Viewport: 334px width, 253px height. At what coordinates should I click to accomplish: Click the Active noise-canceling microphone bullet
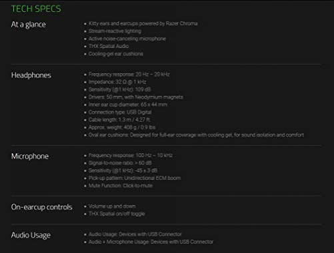(127, 39)
